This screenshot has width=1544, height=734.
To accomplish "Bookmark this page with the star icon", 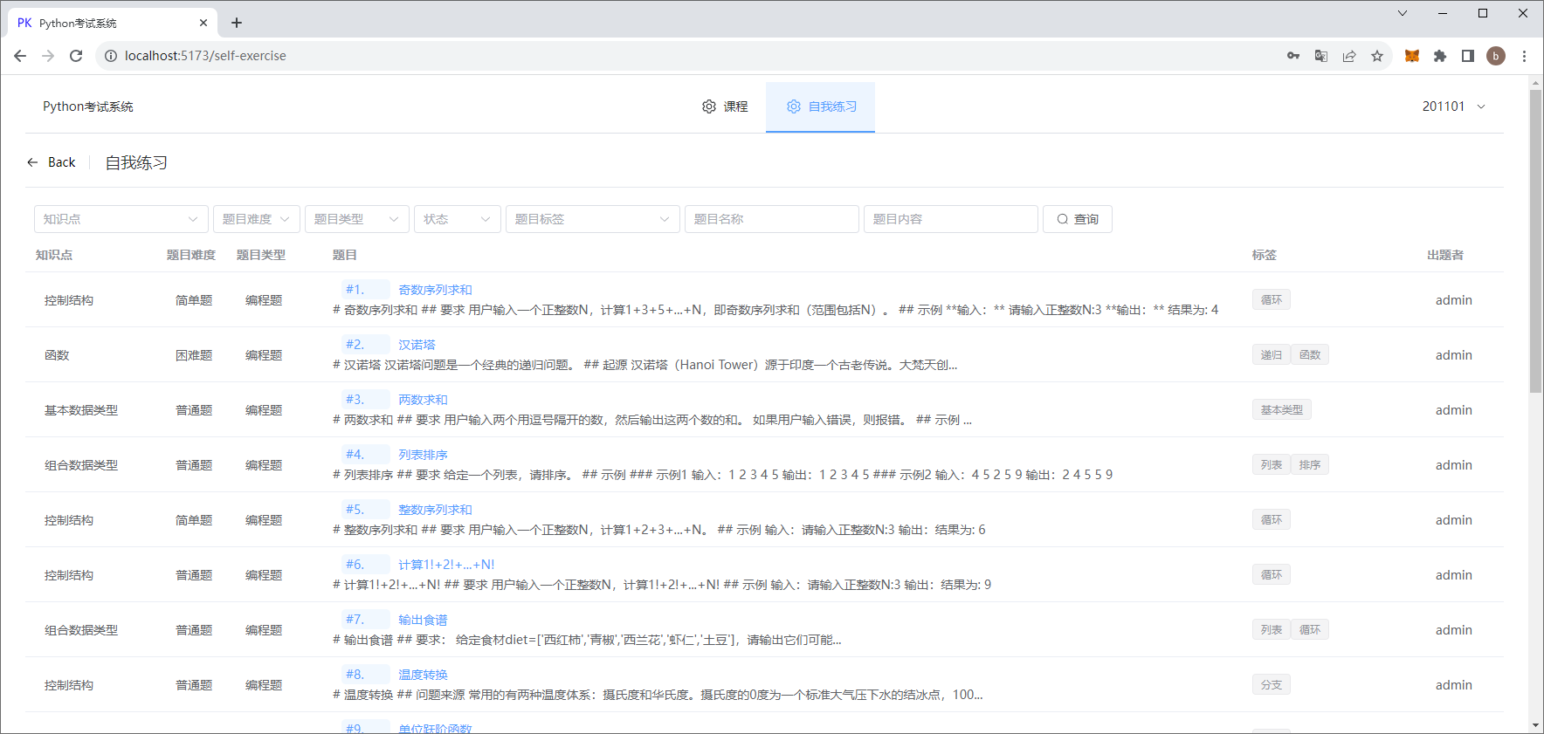I will (x=1377, y=56).
